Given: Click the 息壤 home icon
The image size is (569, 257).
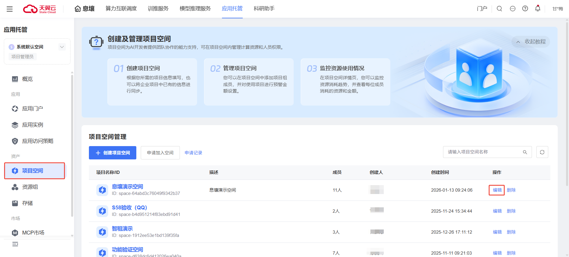Looking at the screenshot, I should click(x=78, y=9).
